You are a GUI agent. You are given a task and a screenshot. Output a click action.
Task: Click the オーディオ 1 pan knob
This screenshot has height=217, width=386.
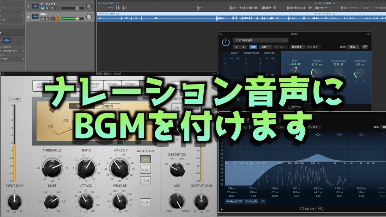coord(89,7)
